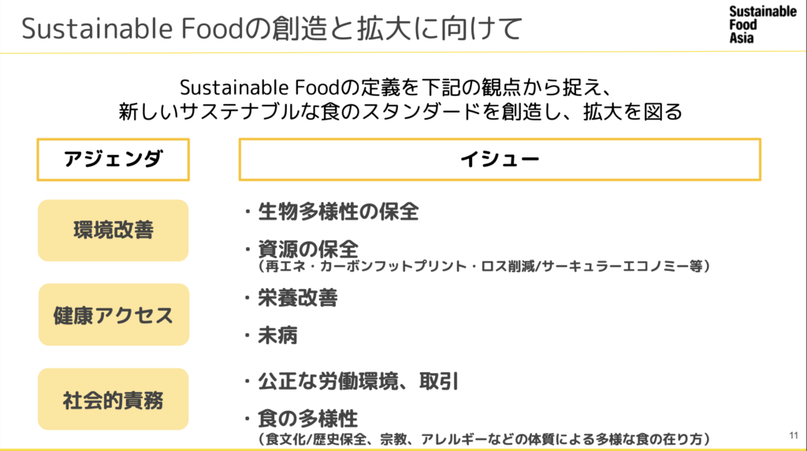Click the 食文化/歴史保全 sub-note line
The width and height of the screenshot is (807, 451).
485,438
